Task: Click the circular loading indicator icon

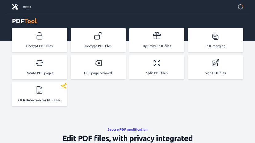Action: (x=240, y=7)
